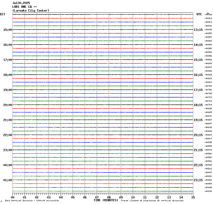Click the TIME (MINUTES) axis title
Screen dimensions: 213x204
tap(106, 200)
